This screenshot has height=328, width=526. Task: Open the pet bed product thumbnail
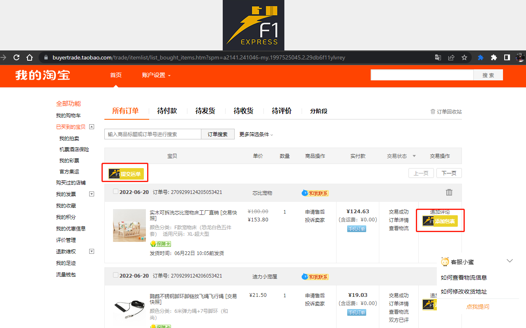click(129, 225)
